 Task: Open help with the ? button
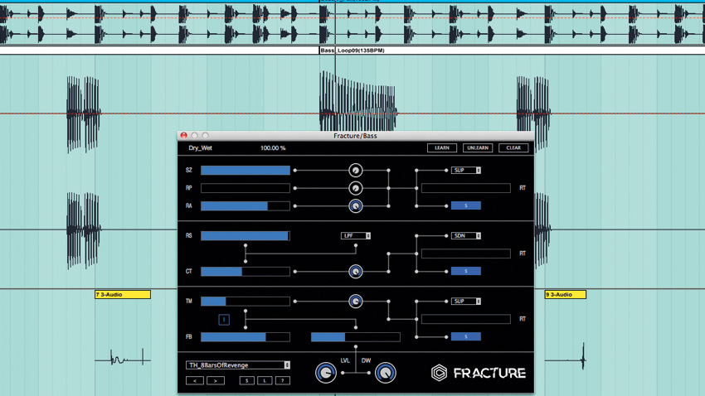coord(282,380)
